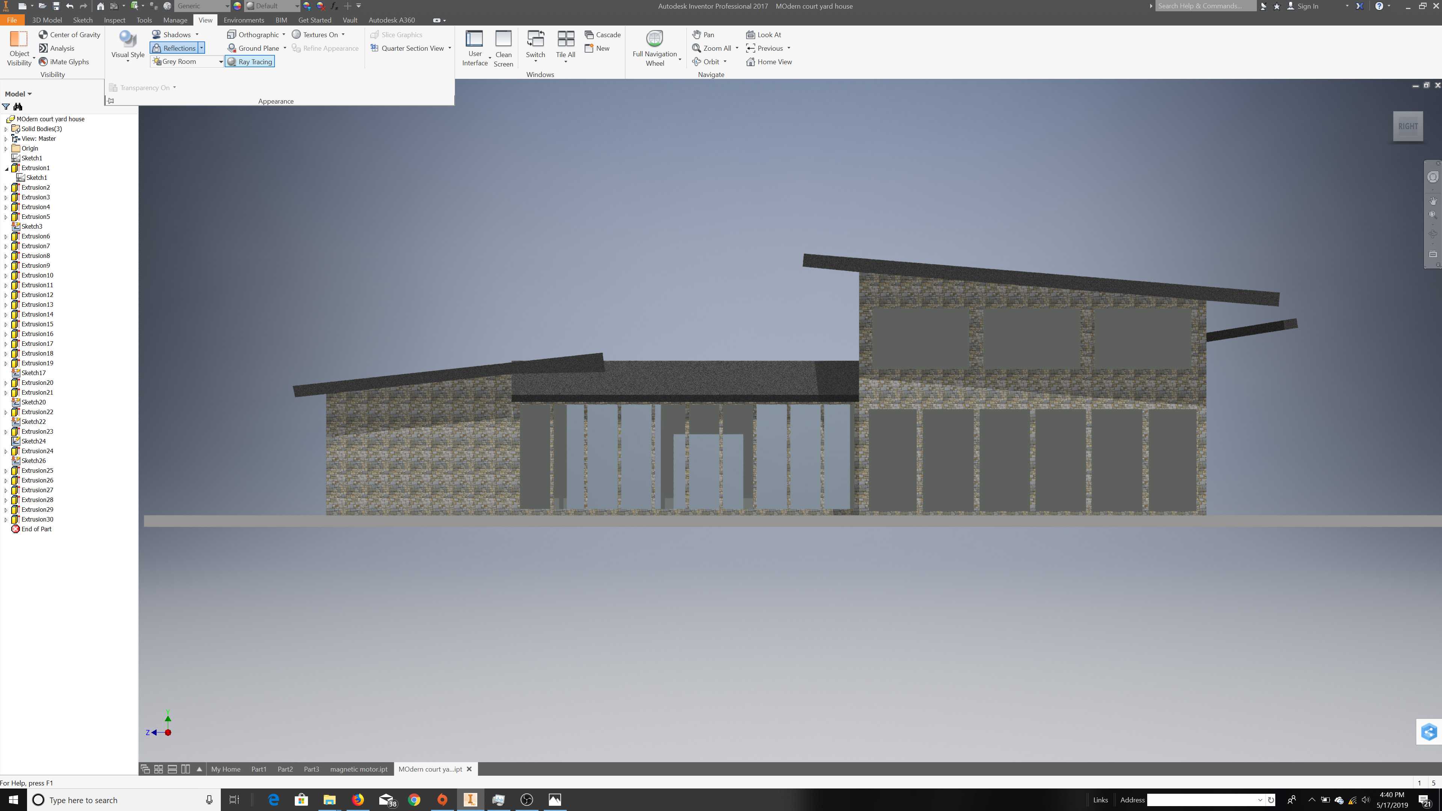Cascade the open windows

click(602, 35)
